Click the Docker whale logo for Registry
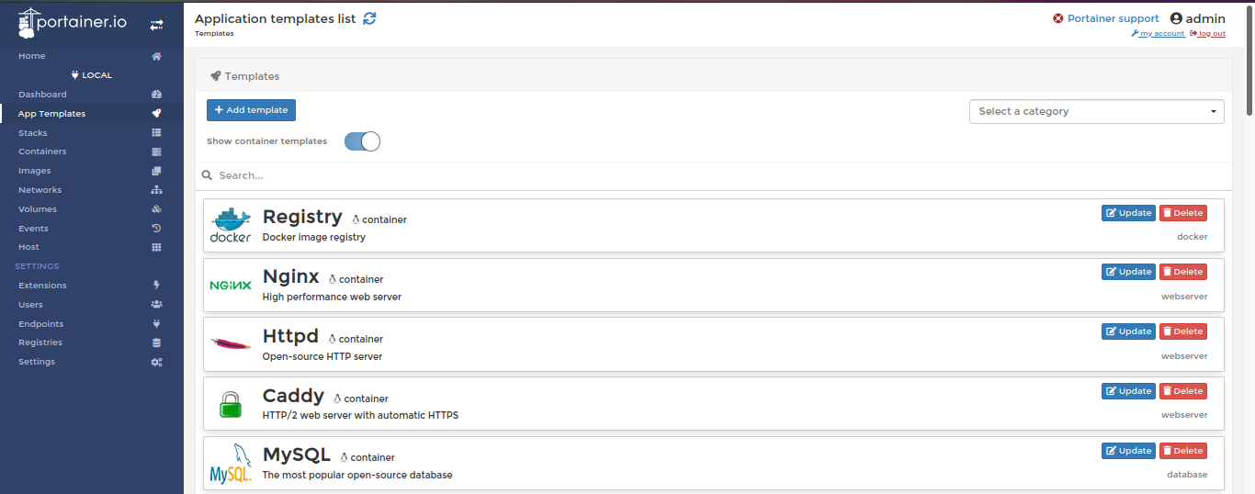 click(x=231, y=225)
